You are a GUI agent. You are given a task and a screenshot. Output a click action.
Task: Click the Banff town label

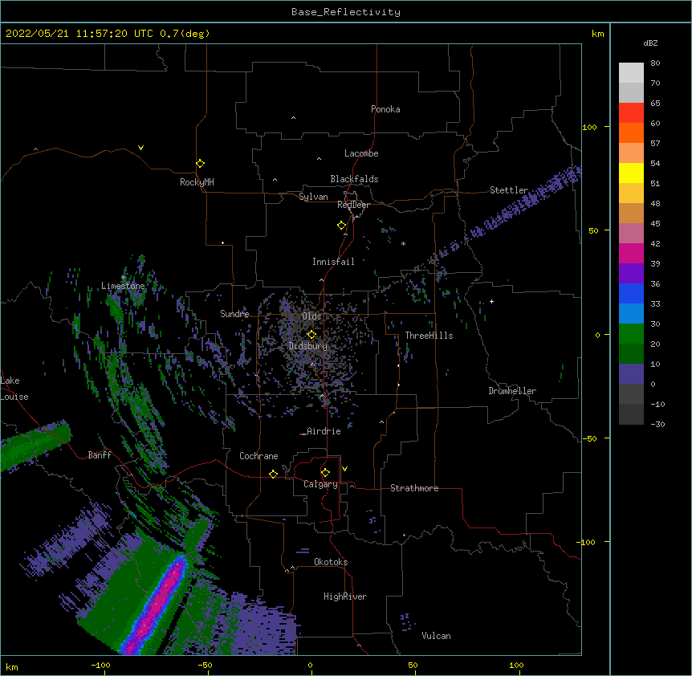click(100, 455)
